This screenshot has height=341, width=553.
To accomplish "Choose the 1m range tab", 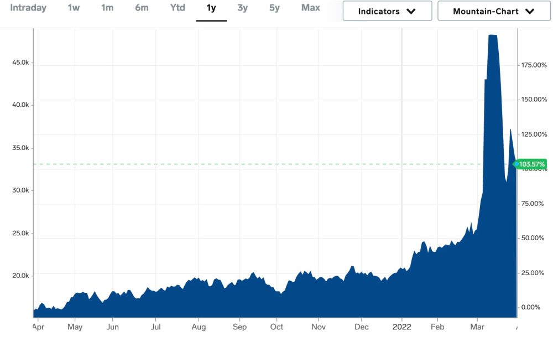I will pos(107,8).
